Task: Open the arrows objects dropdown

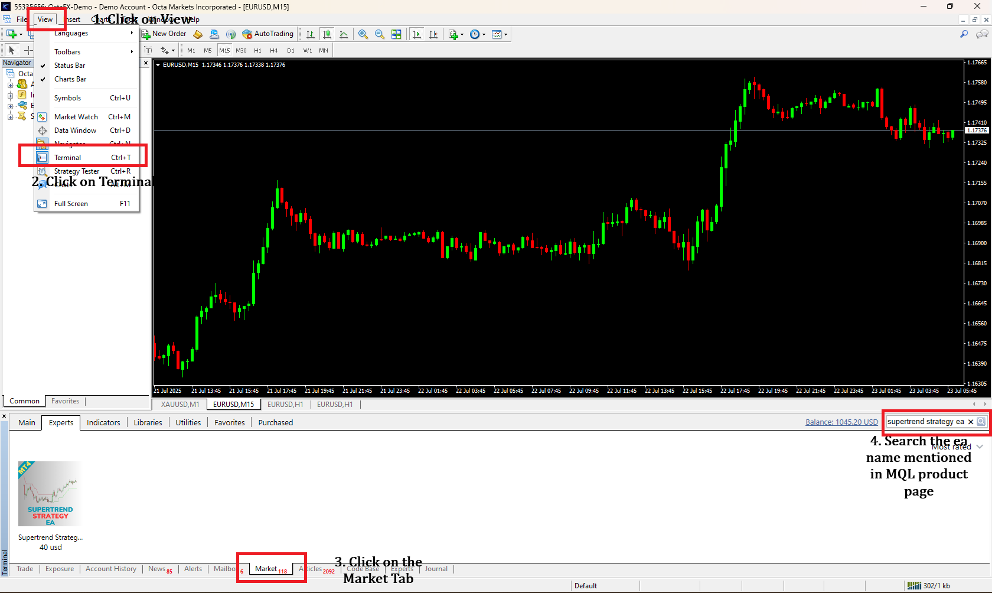Action: [x=168, y=50]
